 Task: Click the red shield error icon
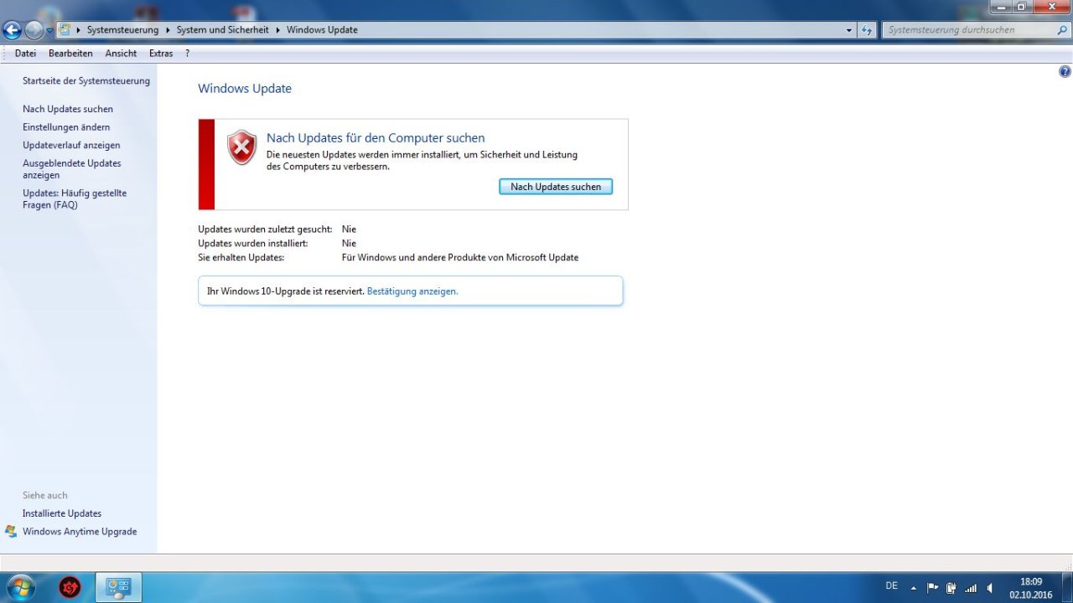[241, 147]
